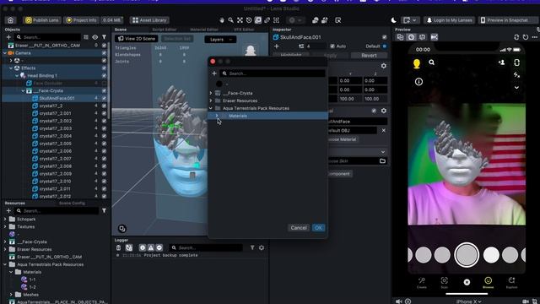Screen dimensions: 540x304
Task: Click the asset picker search field
Action: tap(273, 73)
